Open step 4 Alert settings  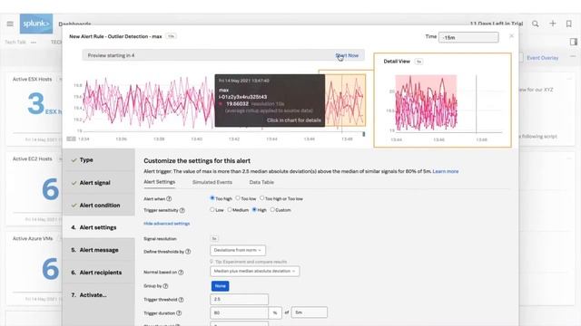pyautogui.click(x=99, y=227)
